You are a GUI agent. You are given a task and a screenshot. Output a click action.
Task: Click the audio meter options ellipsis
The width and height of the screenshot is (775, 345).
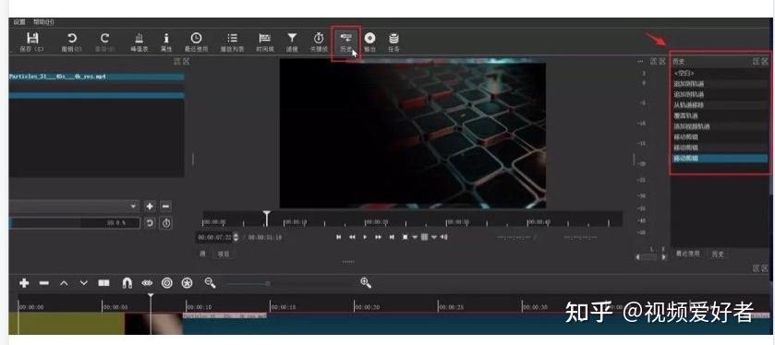[640, 62]
